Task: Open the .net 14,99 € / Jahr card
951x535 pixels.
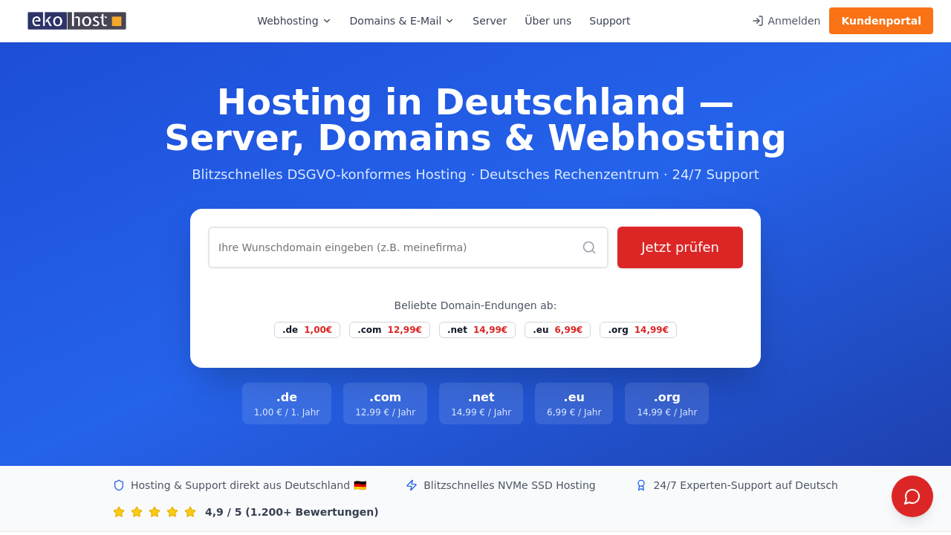Action: pyautogui.click(x=481, y=403)
